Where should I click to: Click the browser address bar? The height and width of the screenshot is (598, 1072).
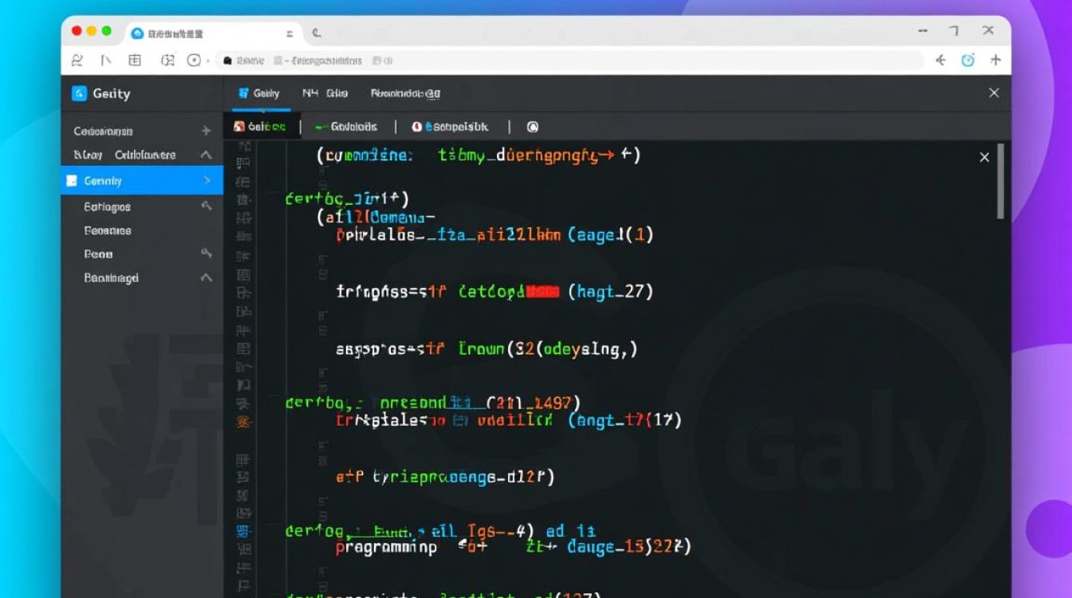pos(569,61)
